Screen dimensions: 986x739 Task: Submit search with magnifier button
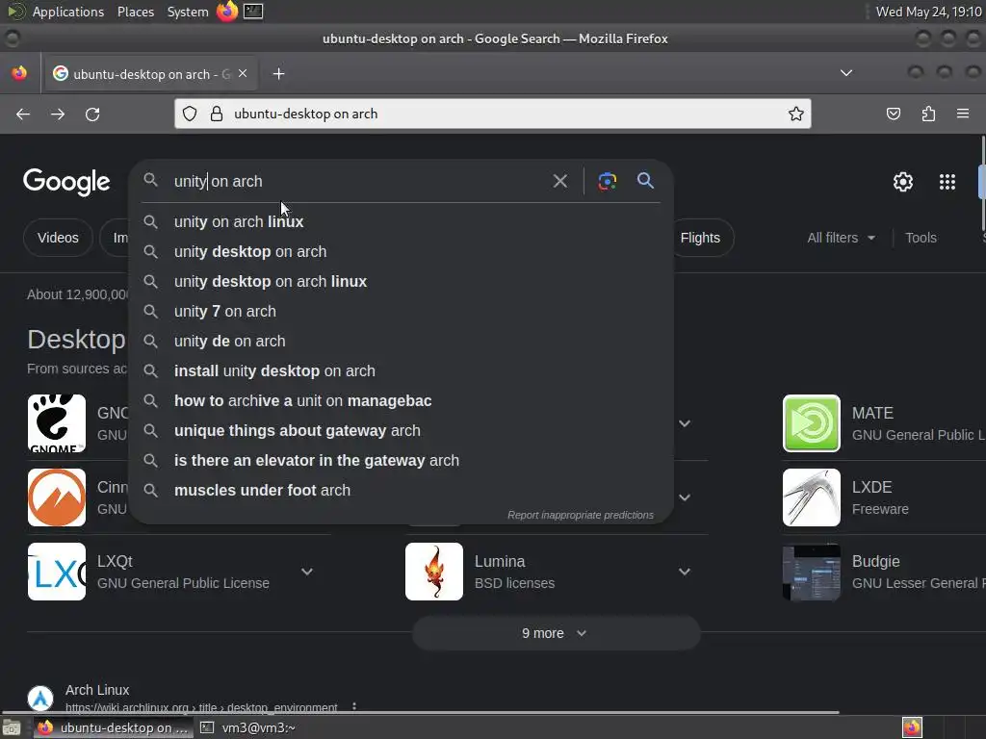[x=645, y=181]
